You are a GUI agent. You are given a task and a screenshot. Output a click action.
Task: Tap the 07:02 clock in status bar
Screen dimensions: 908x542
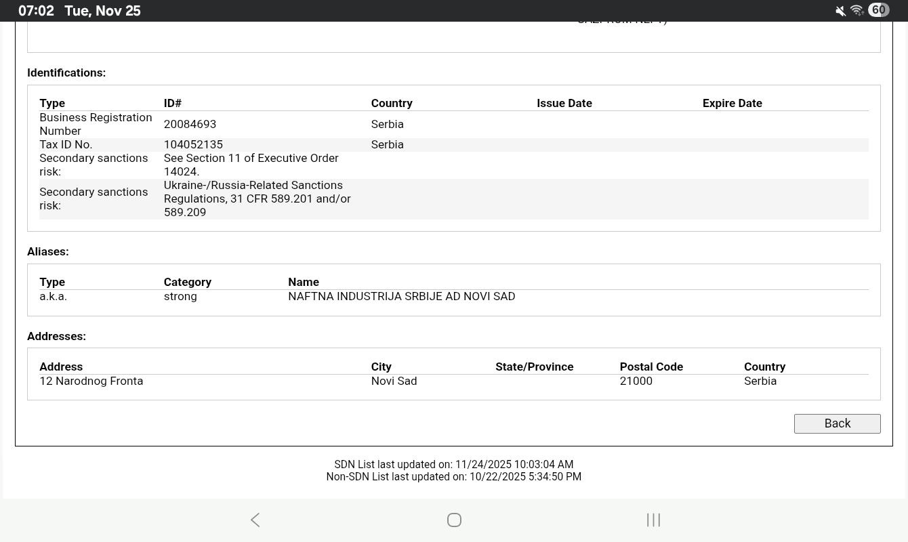36,11
